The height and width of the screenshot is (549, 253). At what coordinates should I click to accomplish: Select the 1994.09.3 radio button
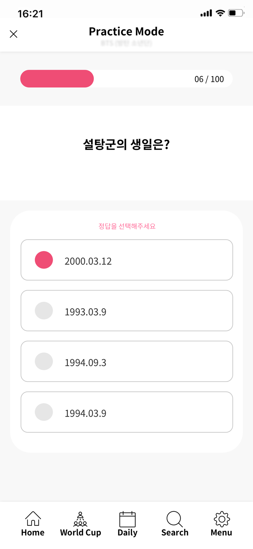tap(44, 361)
